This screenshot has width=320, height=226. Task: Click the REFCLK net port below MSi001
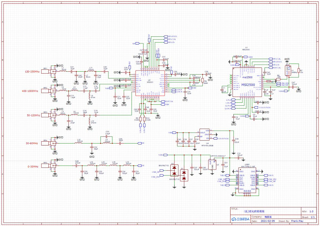(169, 101)
